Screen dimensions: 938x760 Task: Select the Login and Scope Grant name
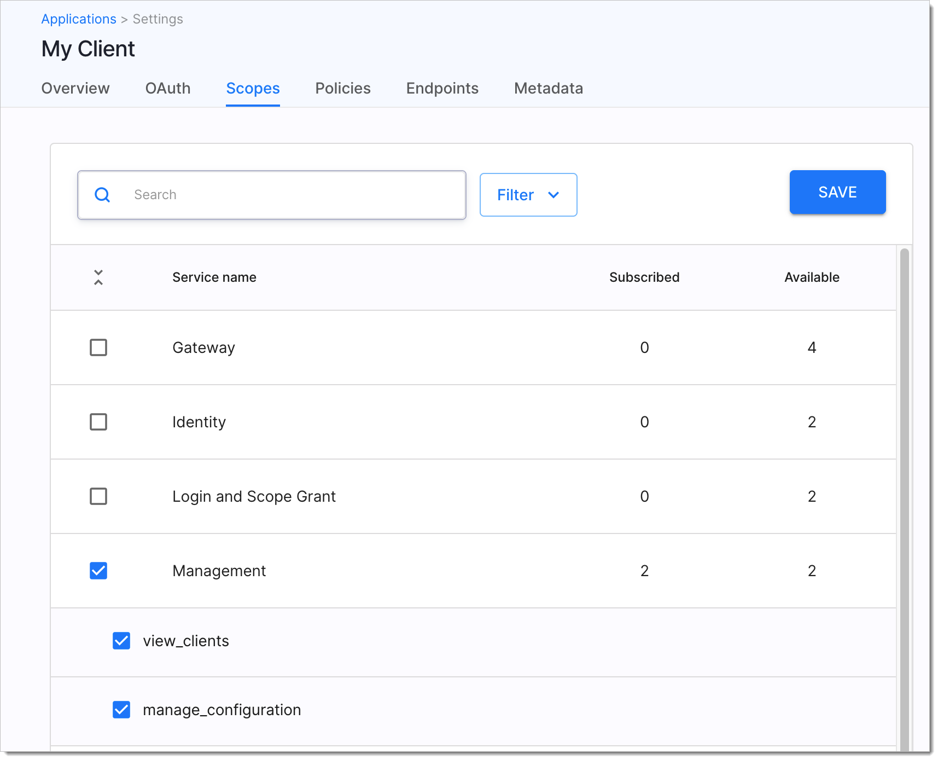tap(254, 496)
